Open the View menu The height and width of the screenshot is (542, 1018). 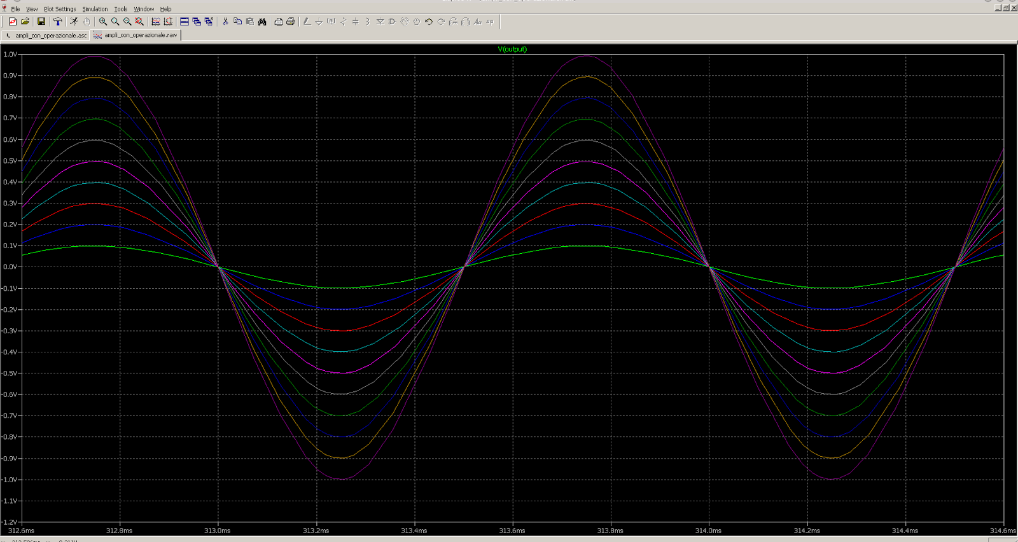click(x=32, y=9)
